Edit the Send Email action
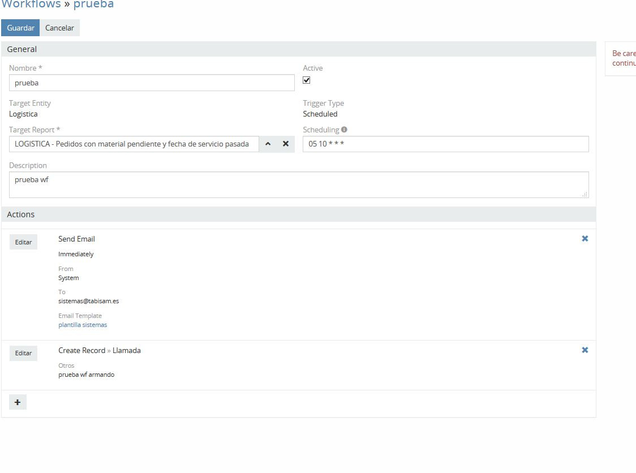The width and height of the screenshot is (636, 473). 23,242
